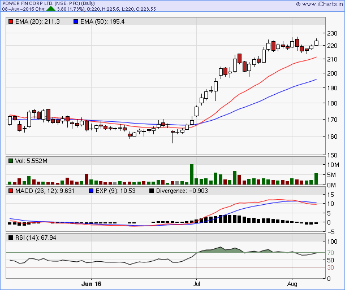Screen dimensions: 345x290
Task: Click the black RSI (14) legend swatch
Action: (11, 238)
